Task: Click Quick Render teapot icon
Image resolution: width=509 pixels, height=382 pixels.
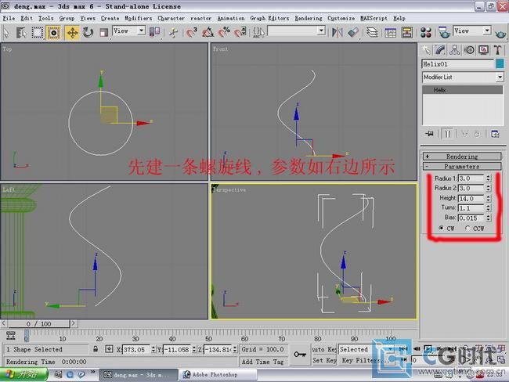Action: pos(500,33)
